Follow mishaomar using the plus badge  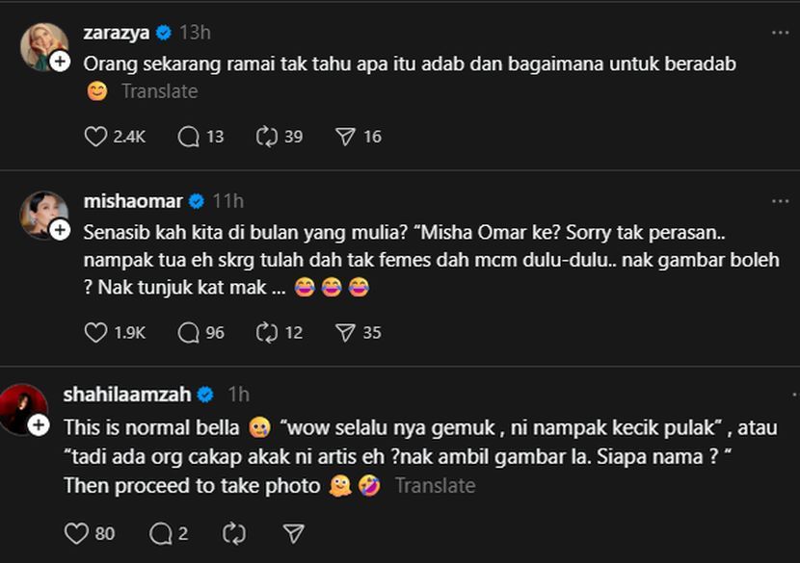coord(60,230)
